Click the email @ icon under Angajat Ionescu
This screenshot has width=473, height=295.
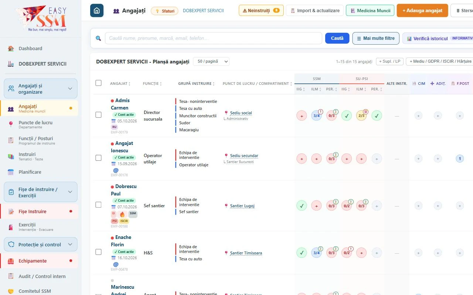point(116,170)
